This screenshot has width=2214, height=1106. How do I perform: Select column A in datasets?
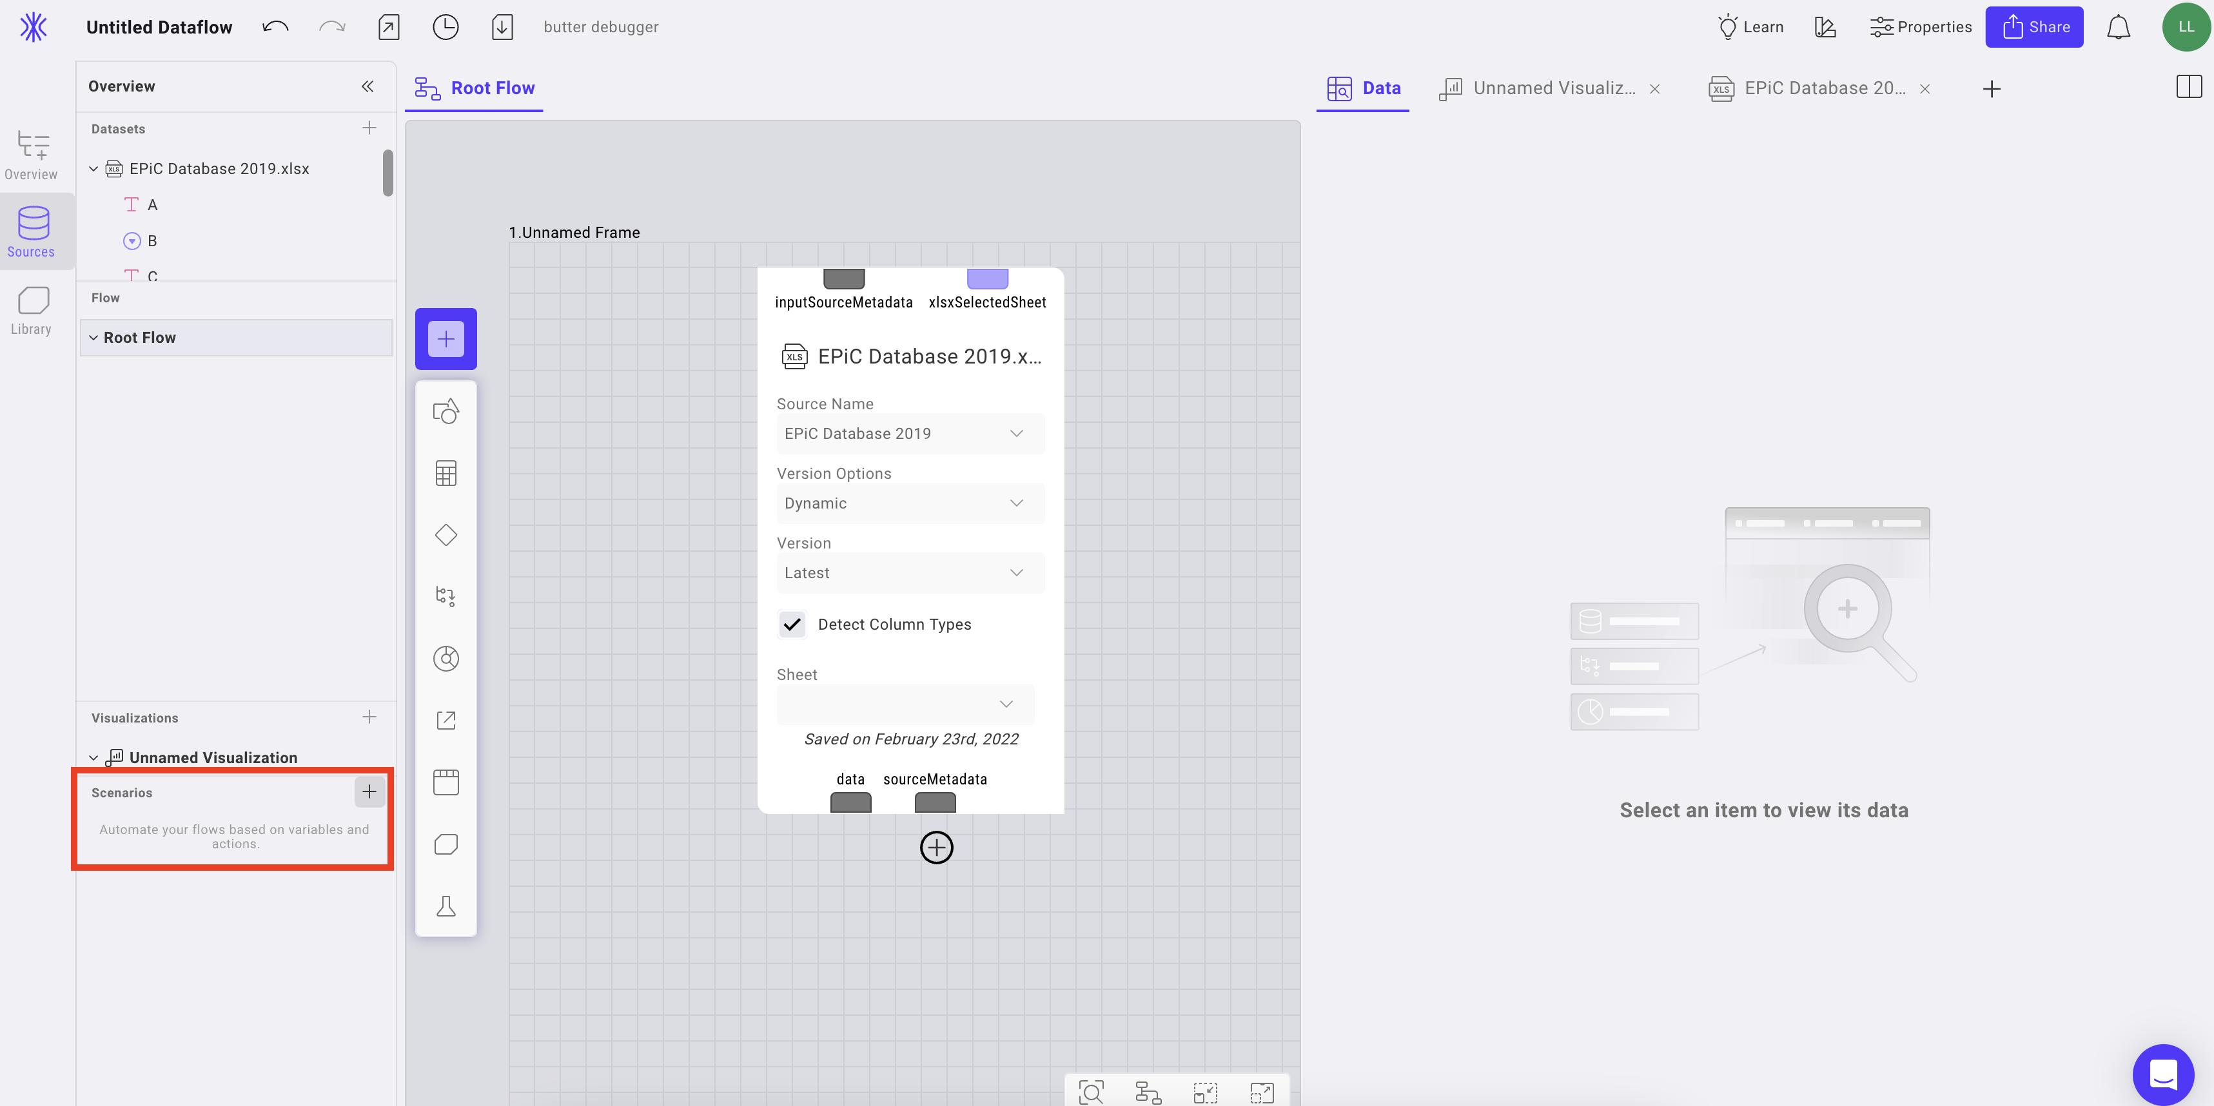152,204
